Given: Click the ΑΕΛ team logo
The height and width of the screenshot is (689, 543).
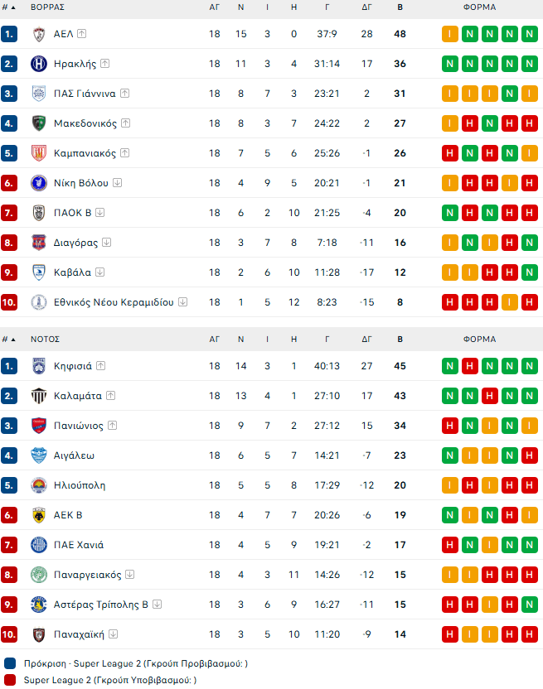Looking at the screenshot, I should (x=38, y=34).
